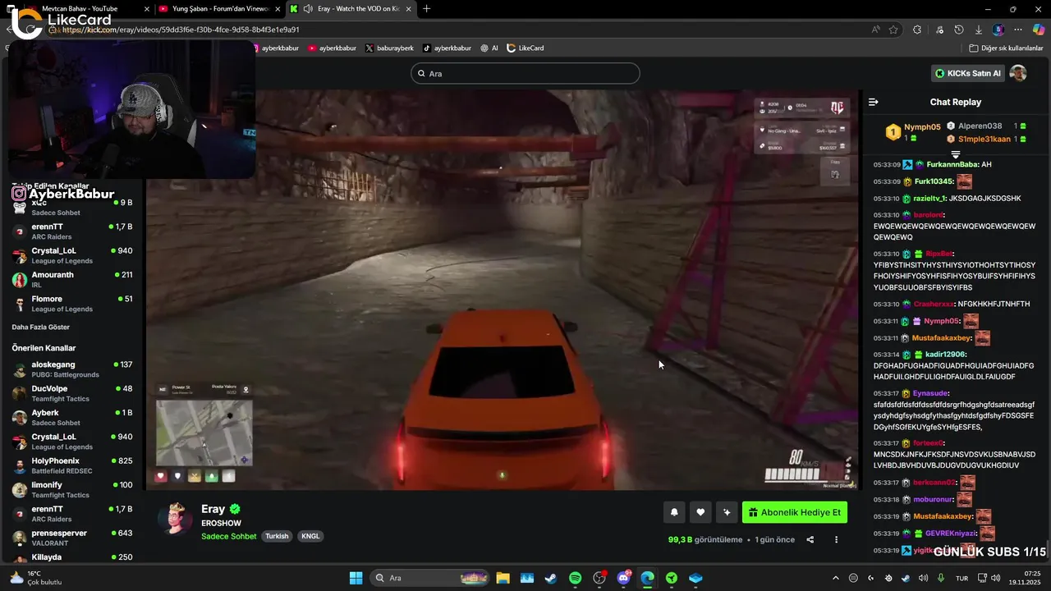The height and width of the screenshot is (591, 1051).
Task: Click the KNGL tag
Action: tap(310, 536)
